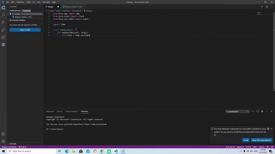Kill the terminal with trash icon
Screen dimensions: 275x154
pos(262,111)
